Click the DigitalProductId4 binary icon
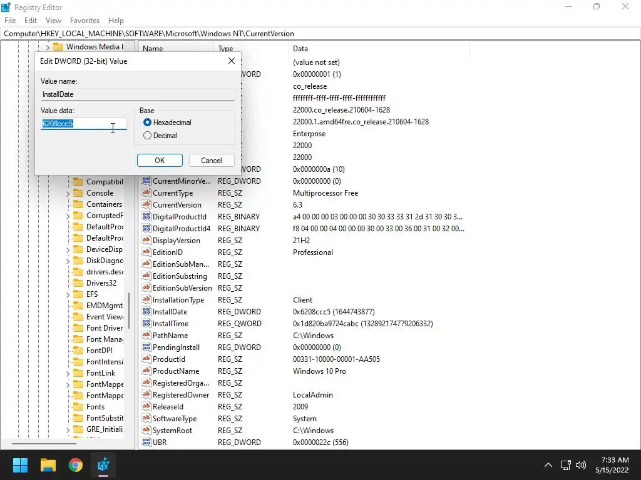Screen dimensions: 641x480 click(146, 228)
